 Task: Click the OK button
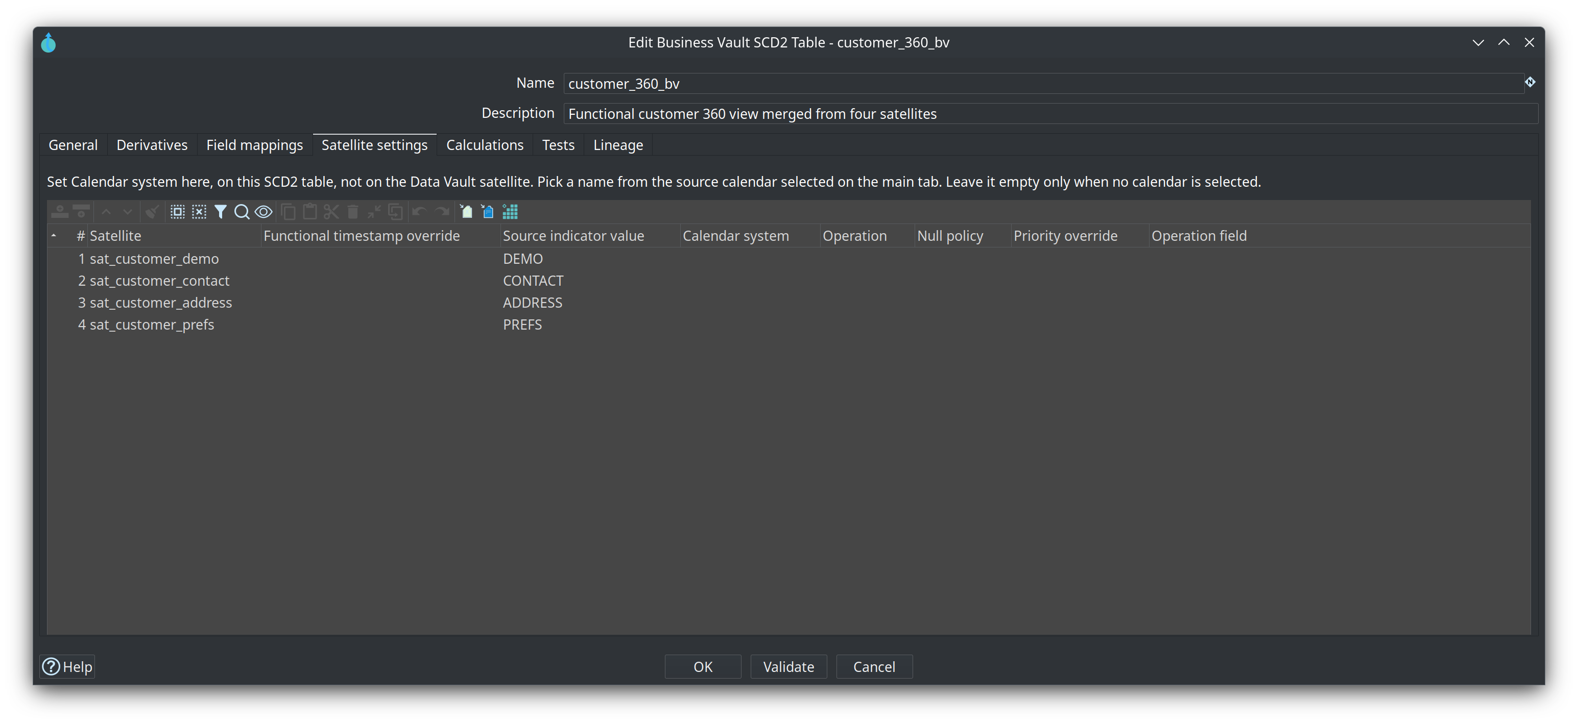point(703,666)
